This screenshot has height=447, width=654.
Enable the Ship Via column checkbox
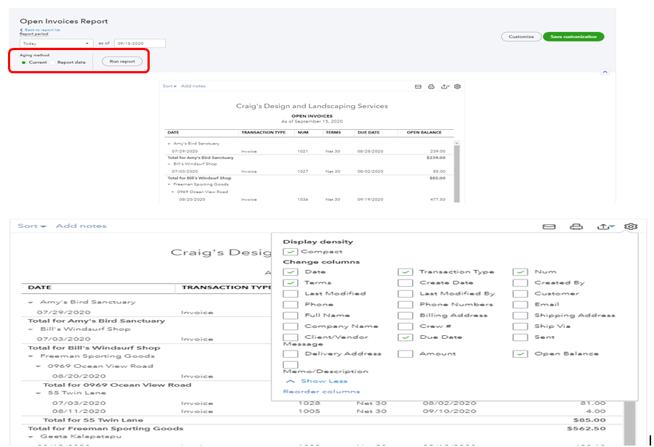520,327
